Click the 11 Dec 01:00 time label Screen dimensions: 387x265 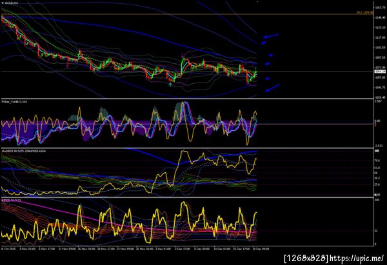coord(222,249)
